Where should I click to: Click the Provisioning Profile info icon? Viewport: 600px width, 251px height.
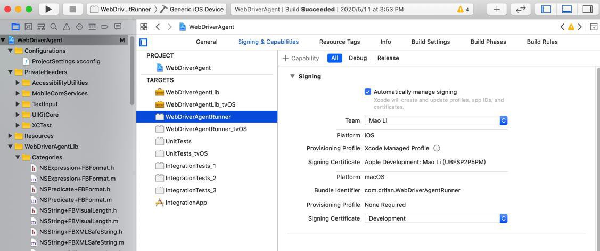(437, 148)
